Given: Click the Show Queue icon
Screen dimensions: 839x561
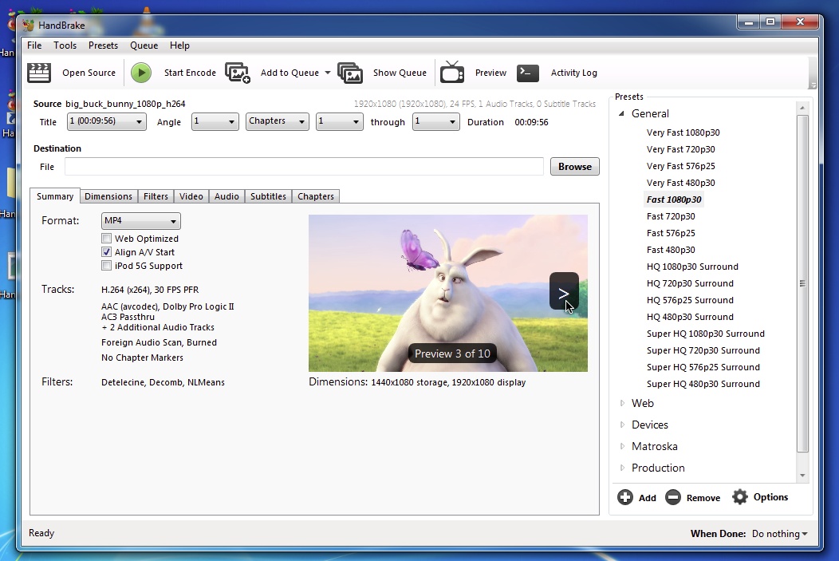Looking at the screenshot, I should (350, 73).
